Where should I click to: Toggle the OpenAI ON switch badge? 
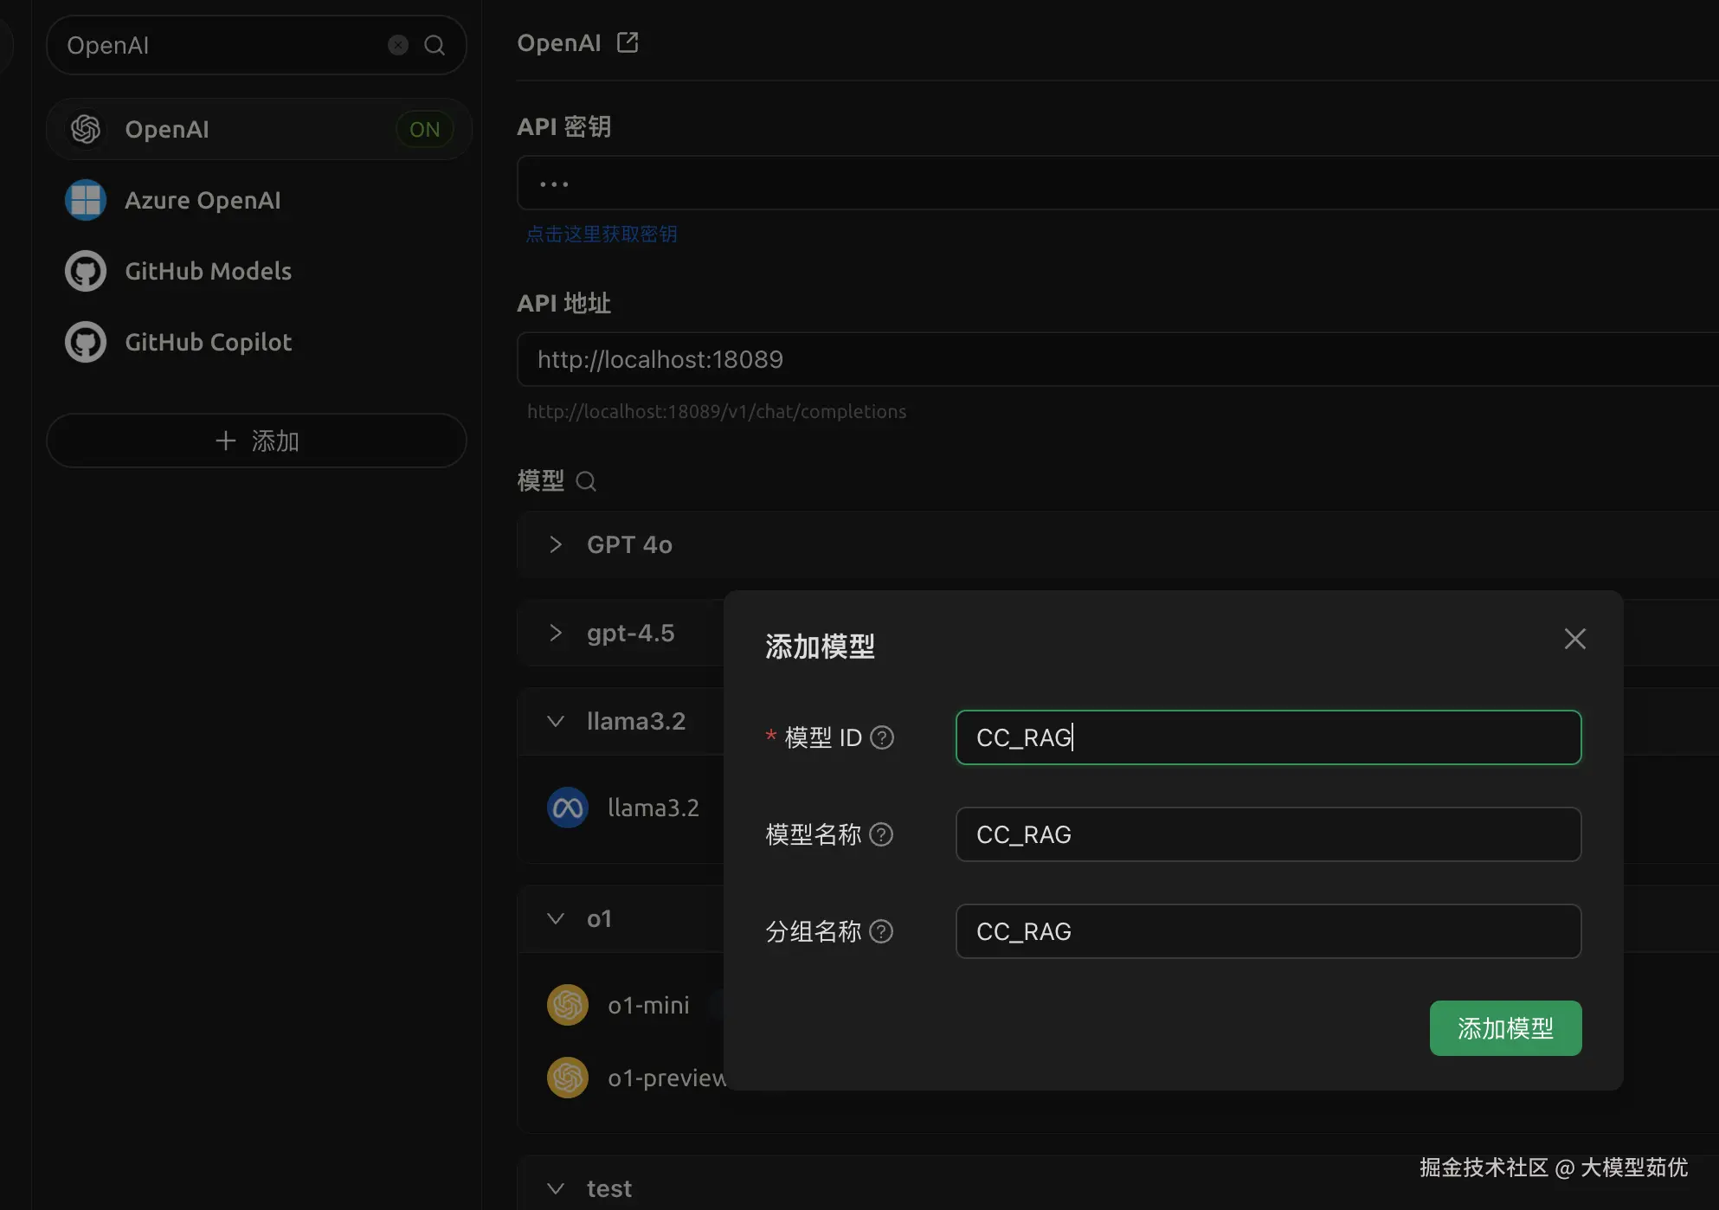tap(424, 129)
